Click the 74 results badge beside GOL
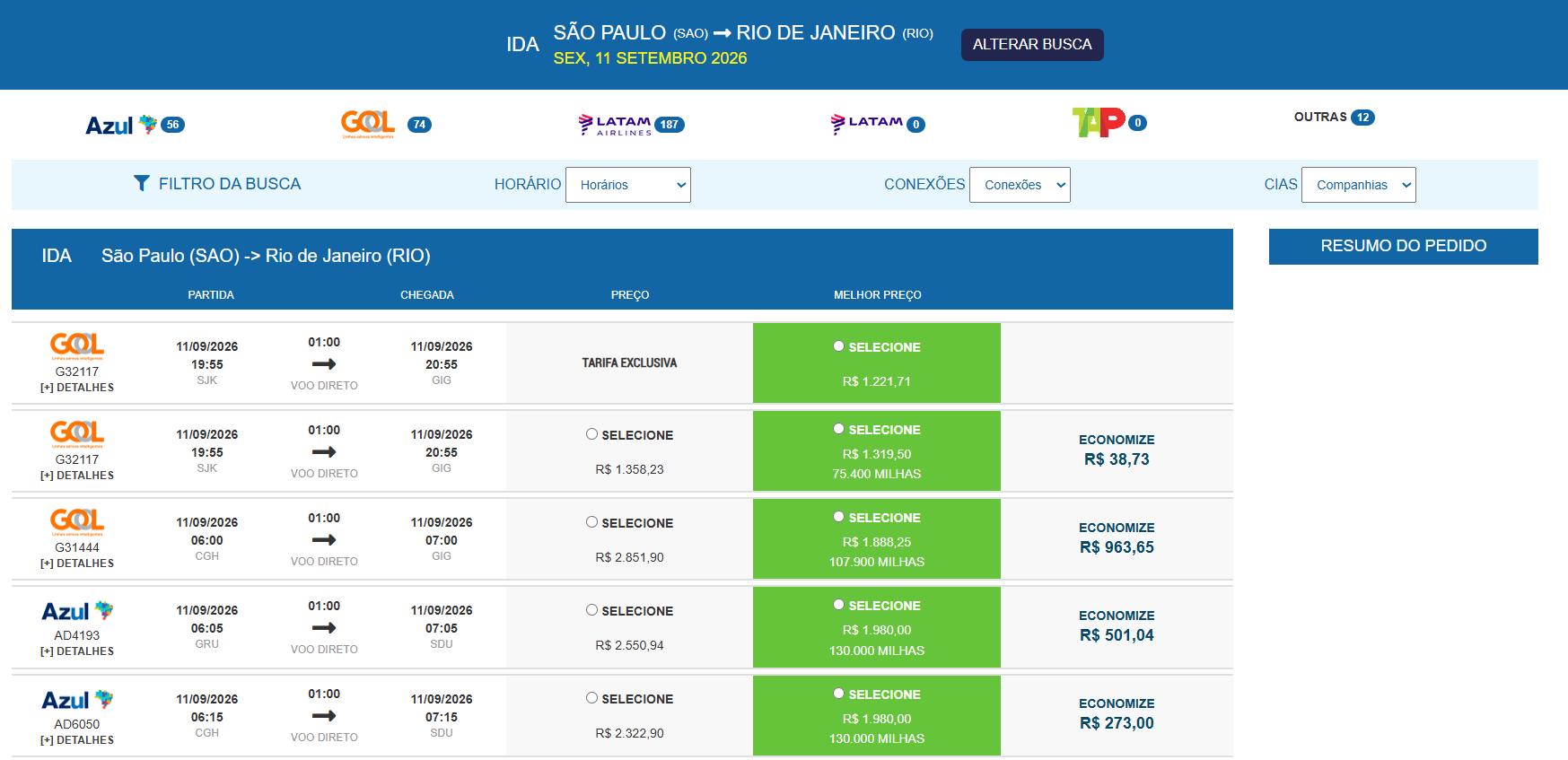This screenshot has width=1568, height=760. [419, 125]
